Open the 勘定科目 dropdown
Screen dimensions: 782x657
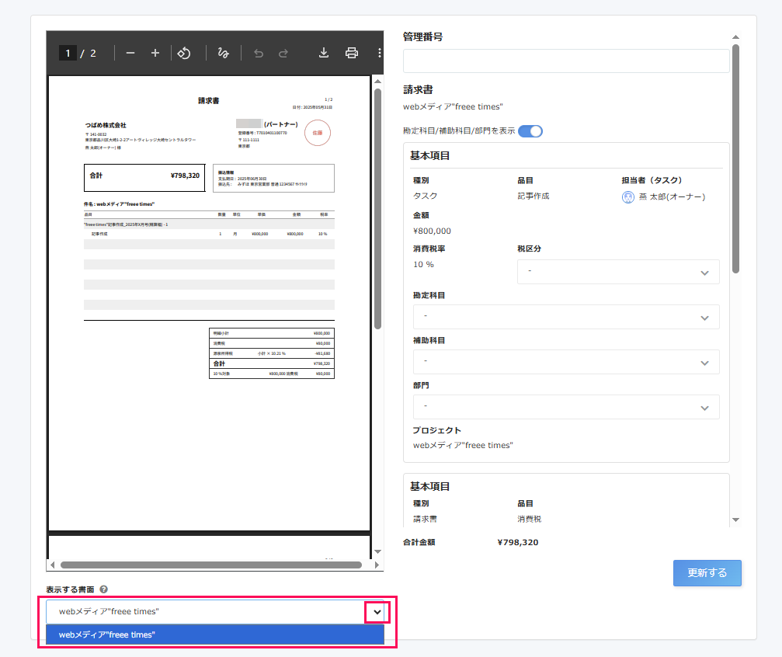pyautogui.click(x=566, y=317)
